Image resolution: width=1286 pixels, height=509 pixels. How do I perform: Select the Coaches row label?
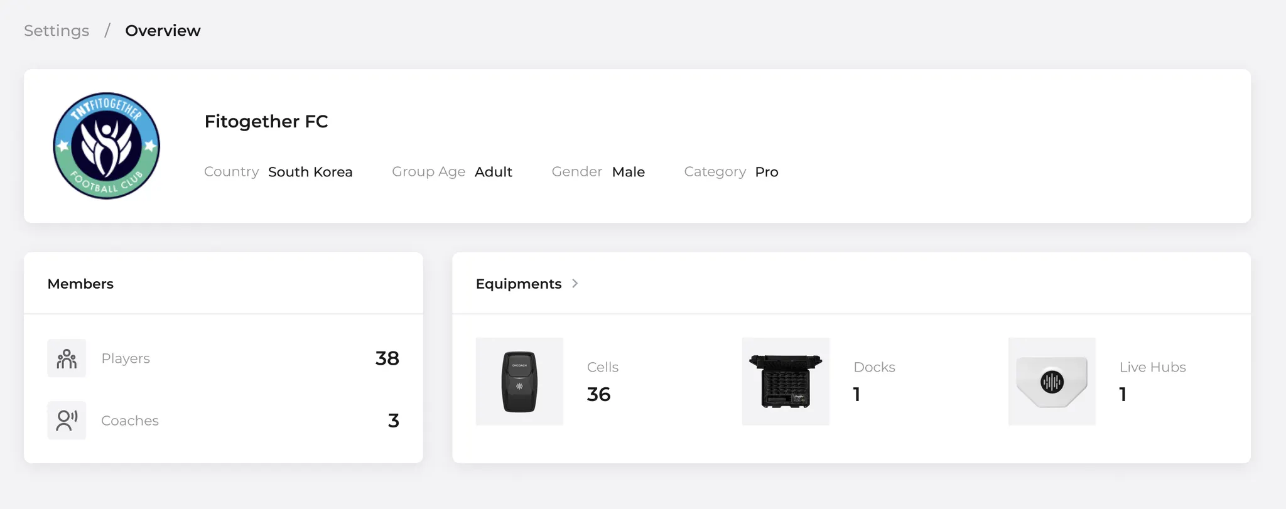click(130, 421)
